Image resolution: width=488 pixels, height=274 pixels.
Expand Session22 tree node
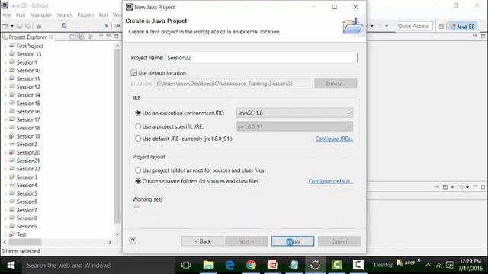point(5,169)
